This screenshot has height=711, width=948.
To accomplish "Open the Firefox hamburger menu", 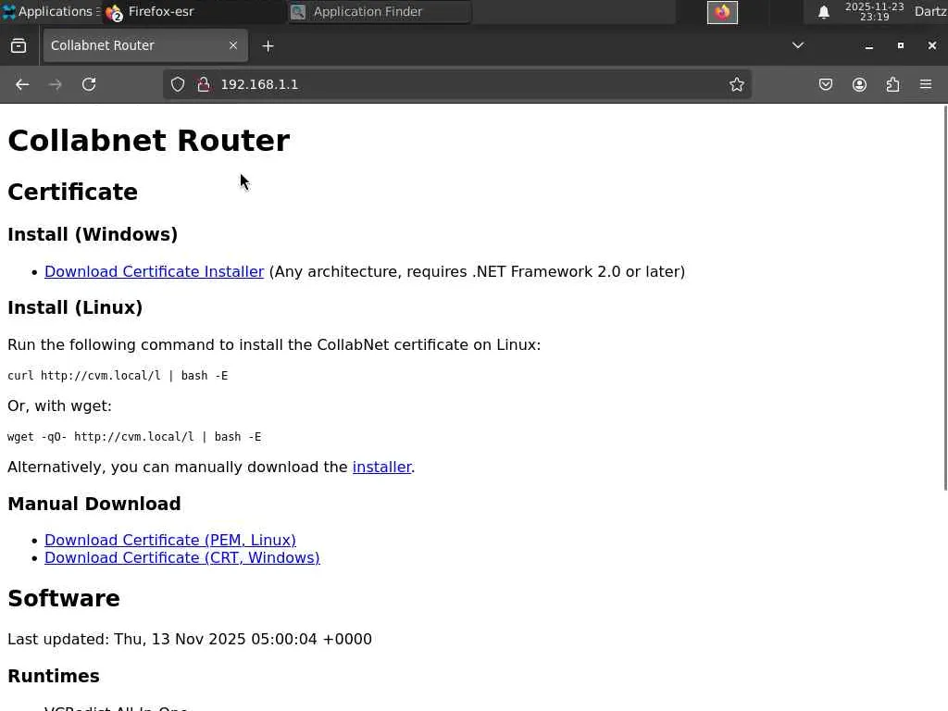I will (x=926, y=84).
